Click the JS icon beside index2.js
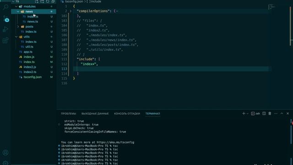The height and width of the screenshot is (165, 293). [x=21, y=67]
